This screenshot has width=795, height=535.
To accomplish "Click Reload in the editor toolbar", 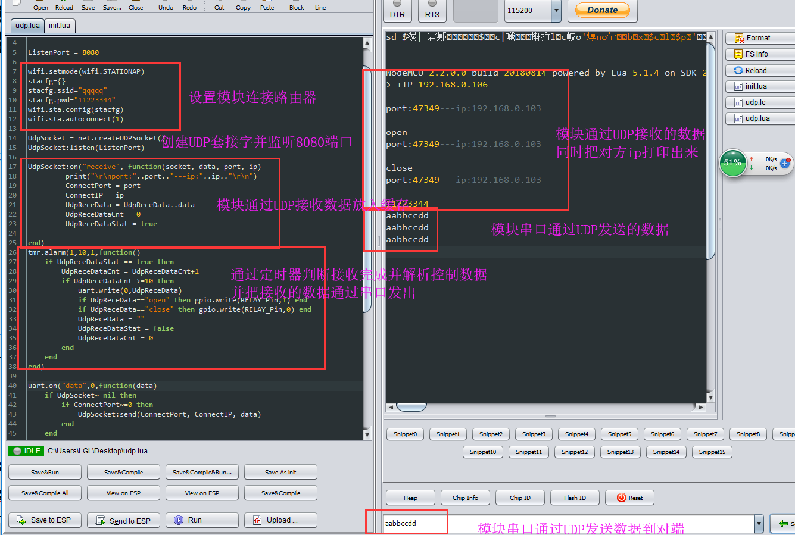I will (x=64, y=7).
